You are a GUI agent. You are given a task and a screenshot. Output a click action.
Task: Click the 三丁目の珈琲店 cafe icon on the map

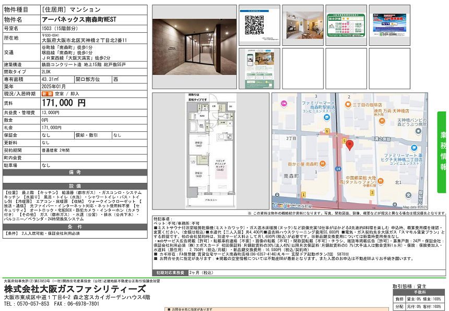pos(347,105)
